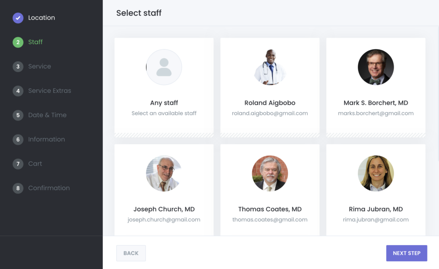Image resolution: width=439 pixels, height=269 pixels.
Task: Click roland.aigbobo@gmail.com email text
Action: (x=270, y=114)
